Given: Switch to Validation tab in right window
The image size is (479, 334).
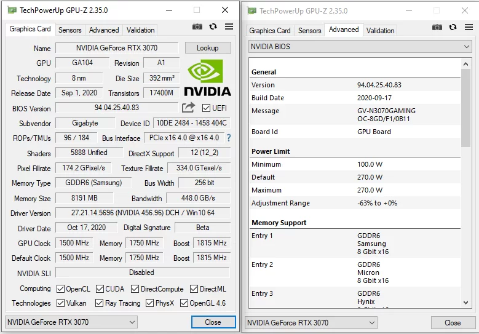Looking at the screenshot, I should pos(380,30).
